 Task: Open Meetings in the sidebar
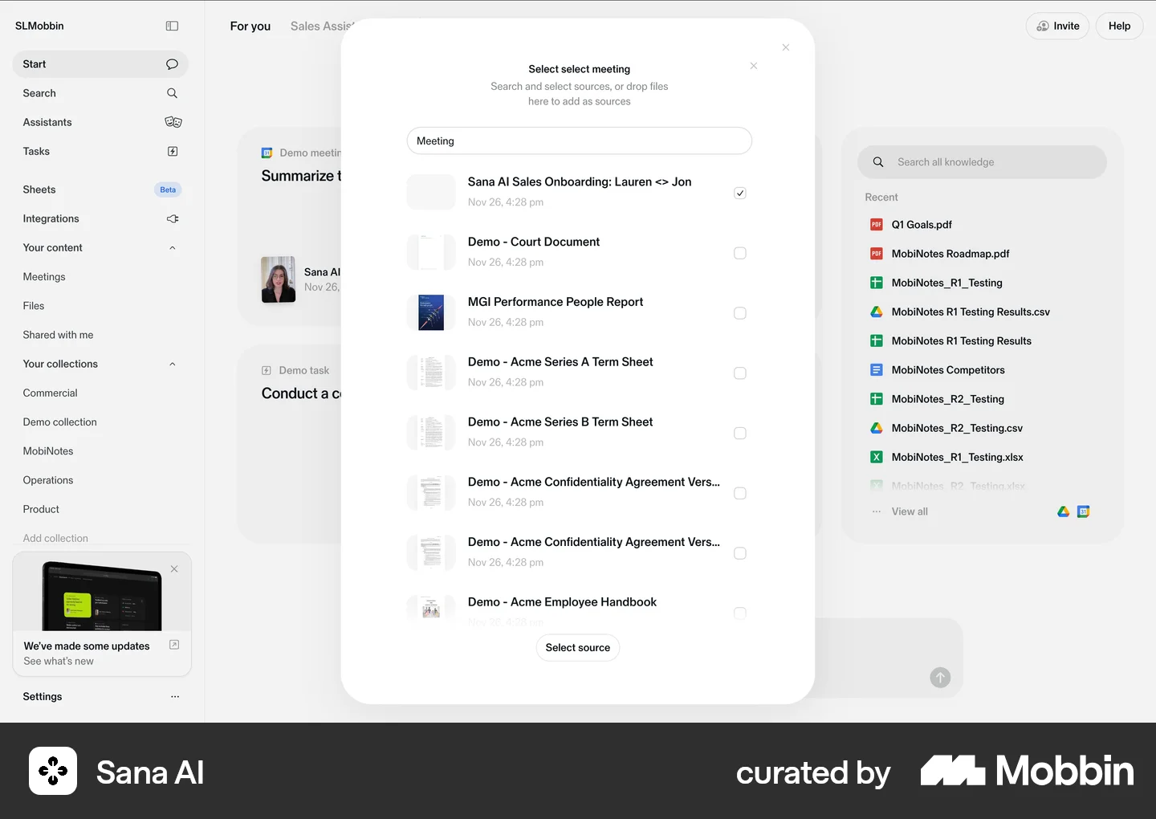(44, 277)
